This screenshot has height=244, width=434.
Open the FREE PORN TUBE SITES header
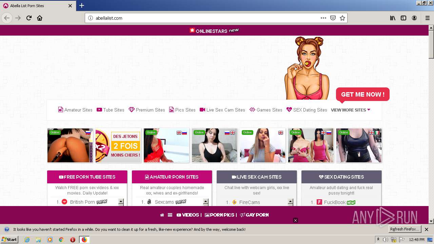coord(87,177)
